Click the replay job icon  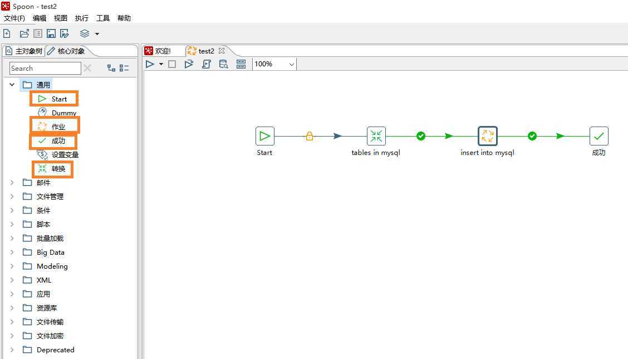tap(189, 64)
